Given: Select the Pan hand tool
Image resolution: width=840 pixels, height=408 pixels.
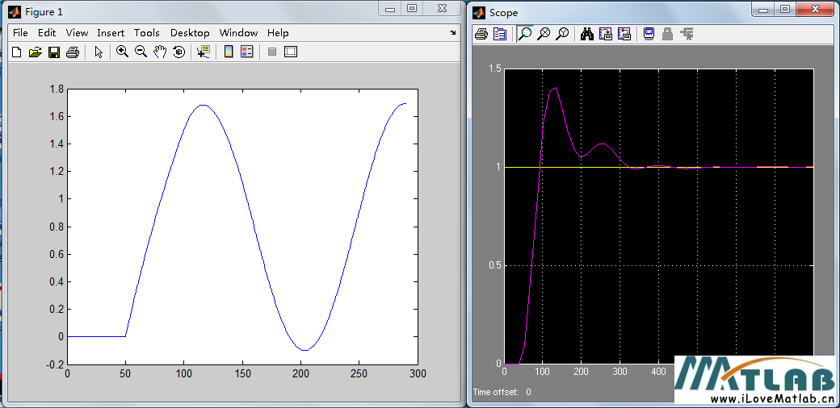Looking at the screenshot, I should click(x=160, y=52).
